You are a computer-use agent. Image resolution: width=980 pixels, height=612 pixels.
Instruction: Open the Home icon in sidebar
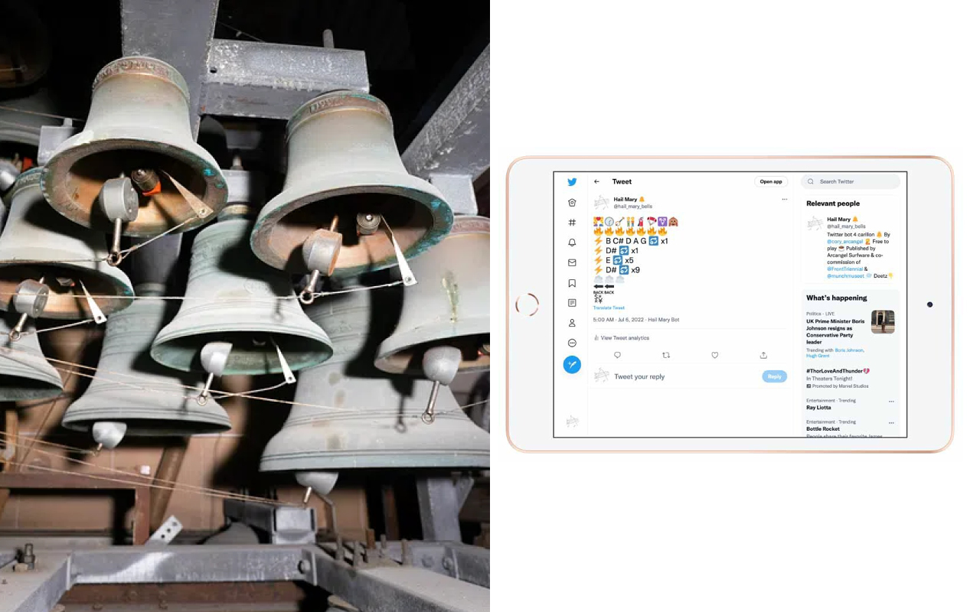click(572, 203)
